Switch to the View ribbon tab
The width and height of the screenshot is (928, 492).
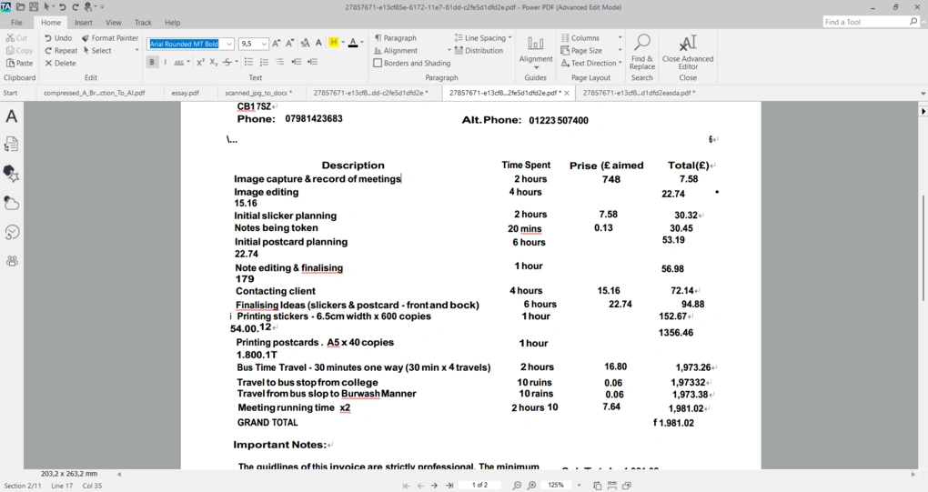pos(114,23)
